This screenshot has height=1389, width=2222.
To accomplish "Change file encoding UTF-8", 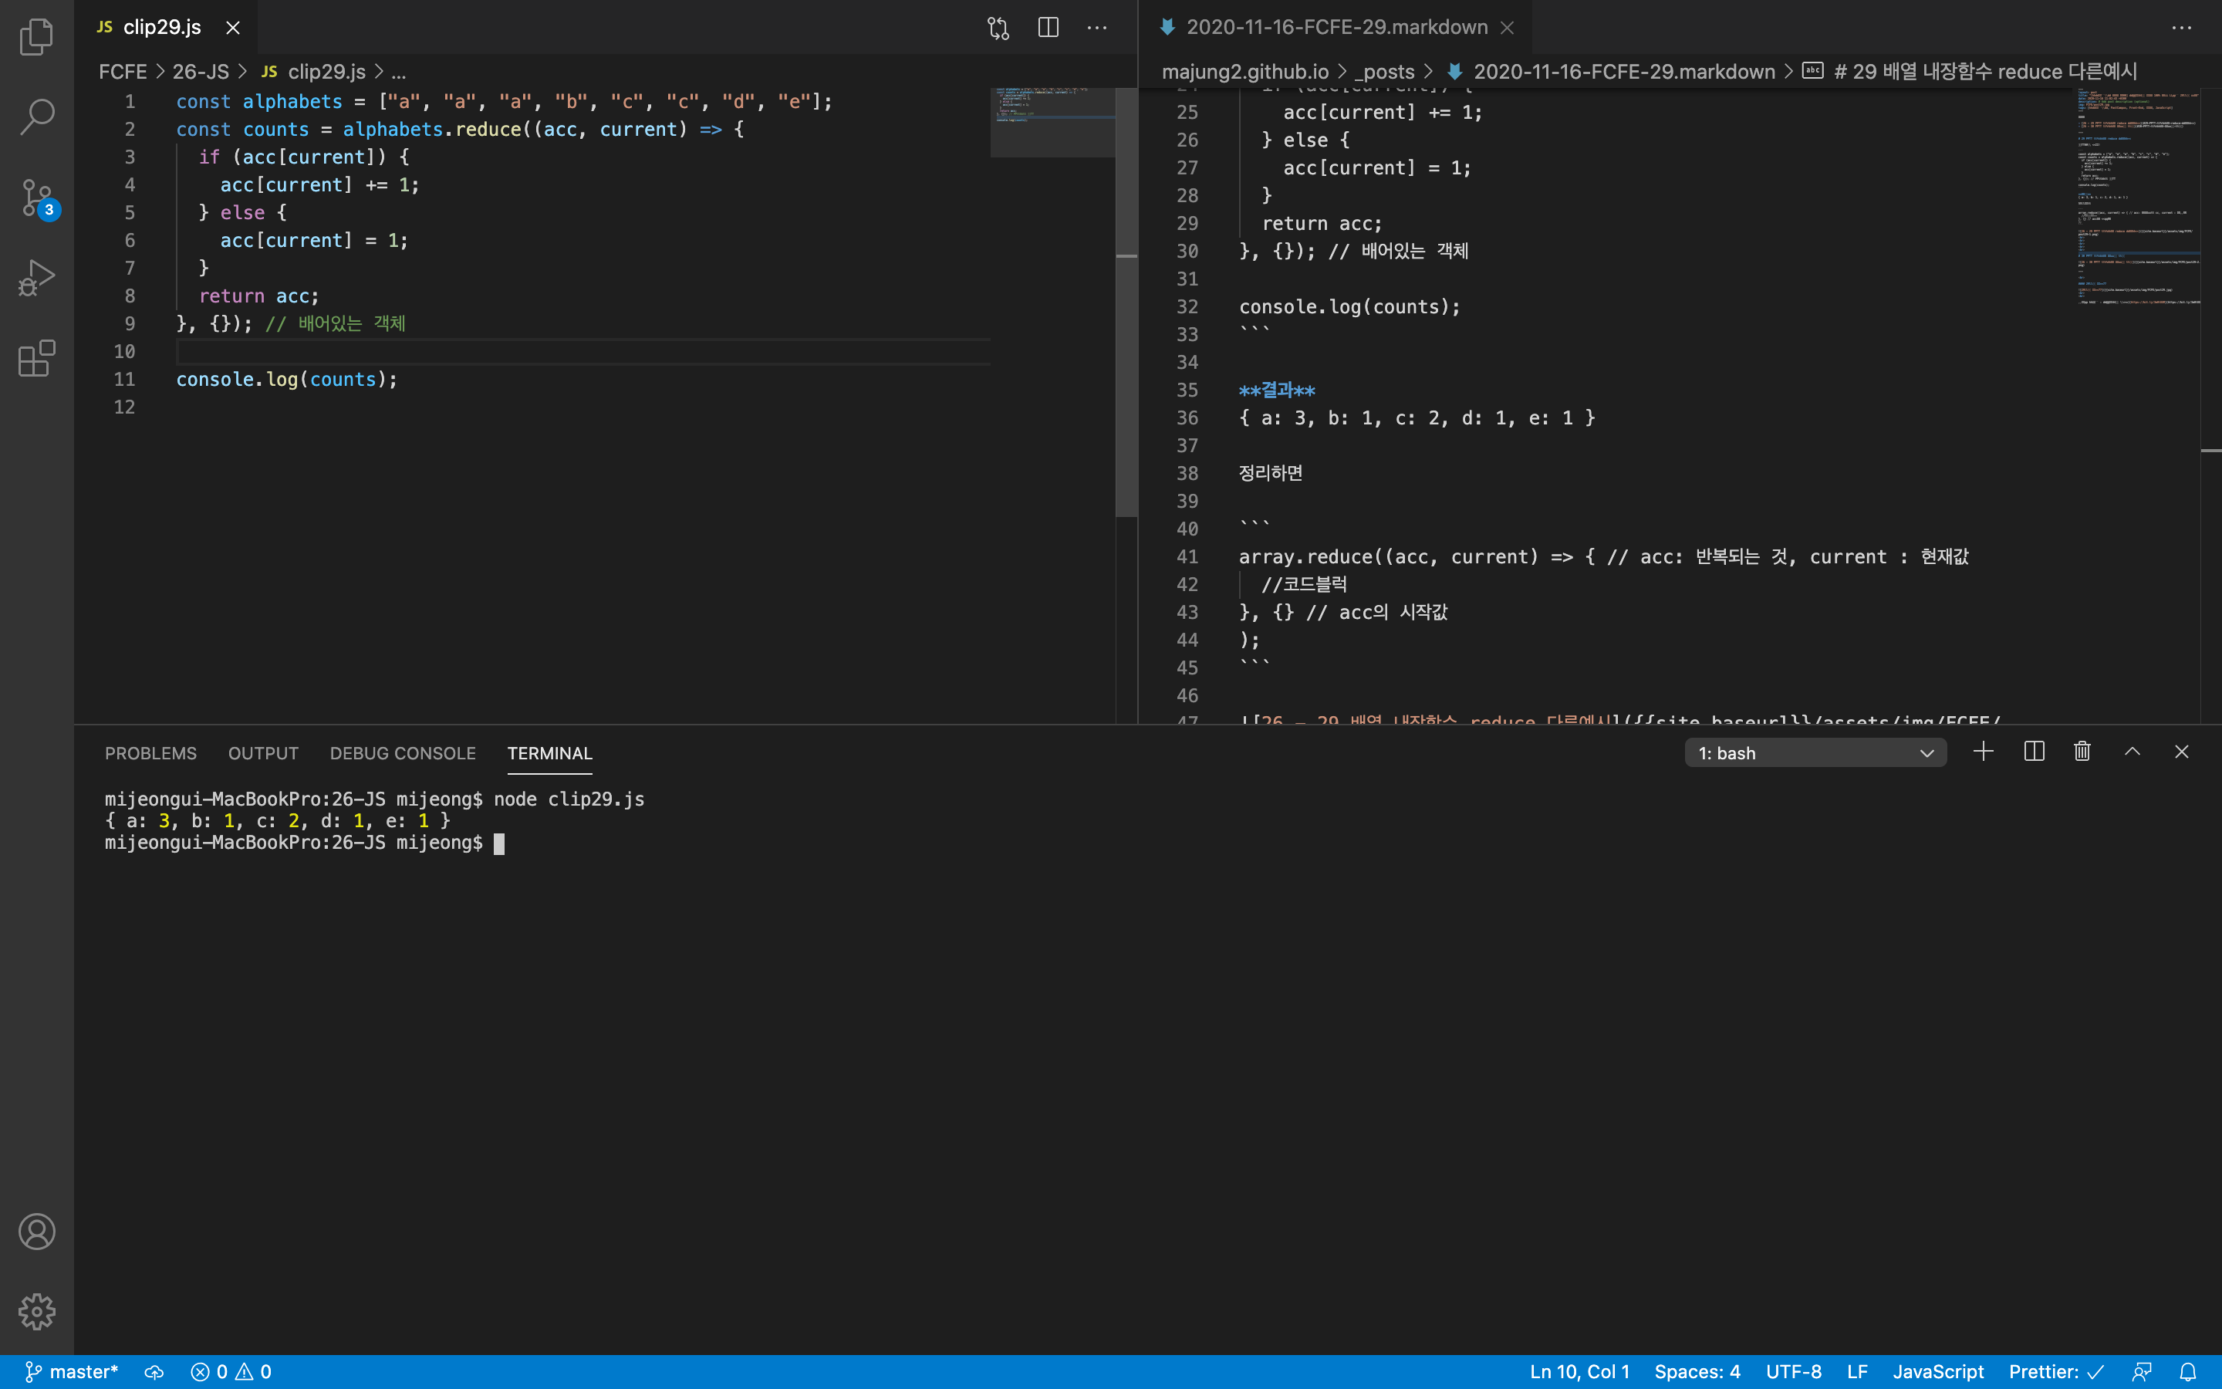I will pyautogui.click(x=1793, y=1371).
